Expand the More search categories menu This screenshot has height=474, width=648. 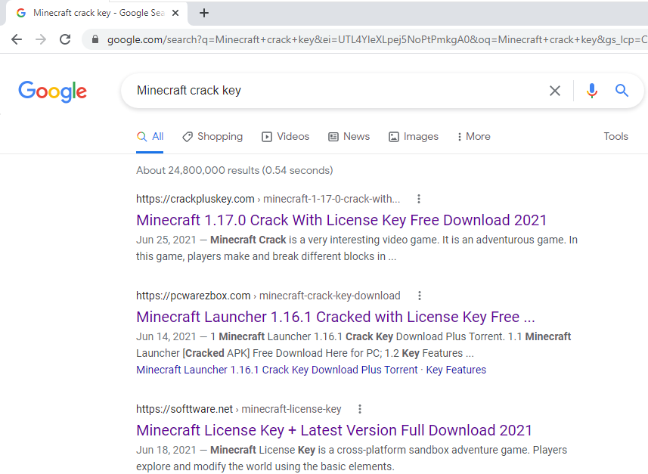coord(473,136)
